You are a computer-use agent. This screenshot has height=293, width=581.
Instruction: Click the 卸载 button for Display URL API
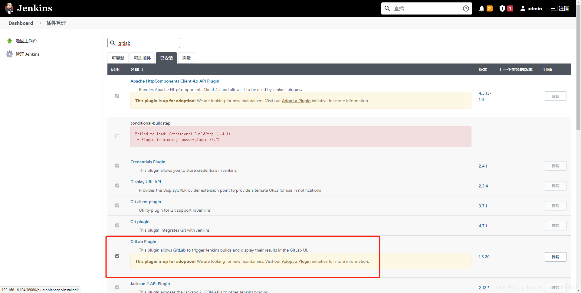click(x=555, y=186)
